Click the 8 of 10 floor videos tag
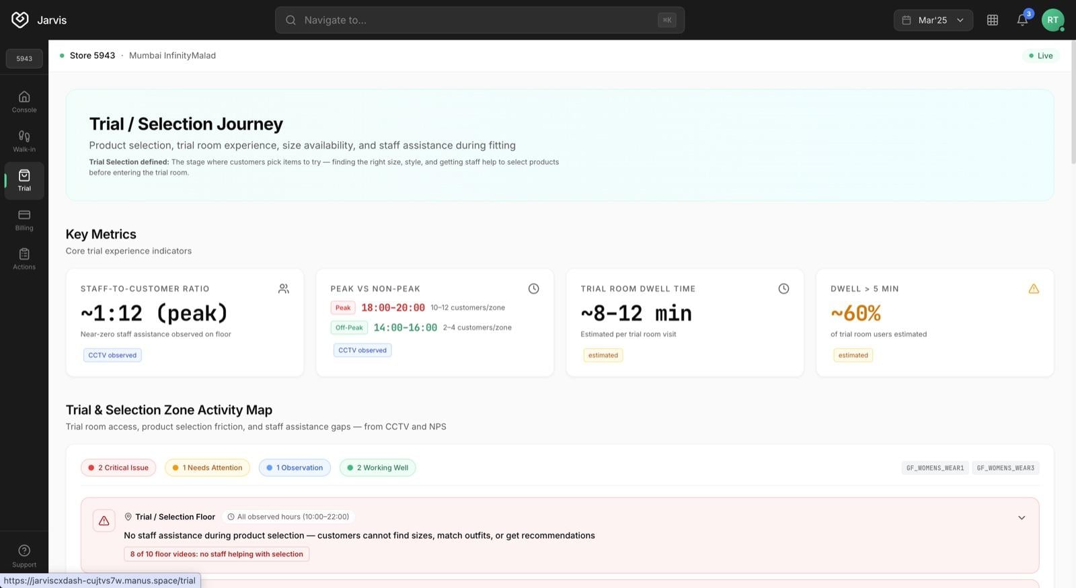Viewport: 1076px width, 588px height. tap(217, 554)
